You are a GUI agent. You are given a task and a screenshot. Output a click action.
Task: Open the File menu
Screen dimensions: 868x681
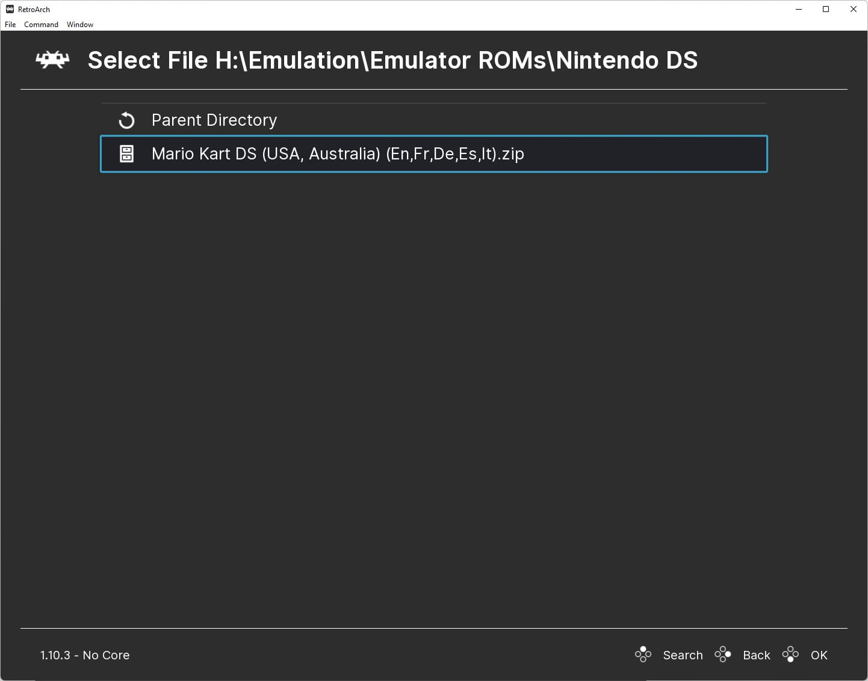click(10, 25)
